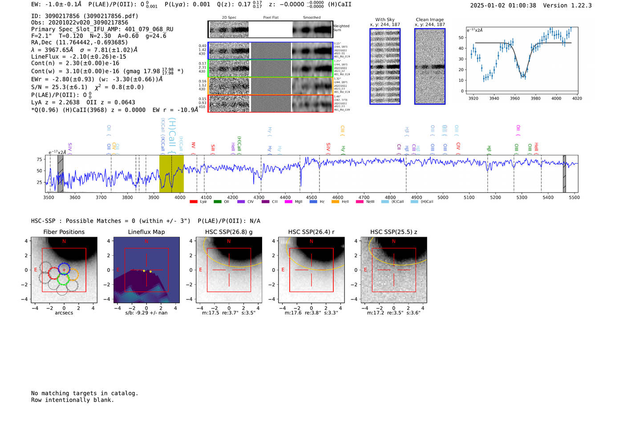Viewport: 623px width, 424px height.
Task: Select the red-bordered fiber spectrum row
Action: coord(270,103)
